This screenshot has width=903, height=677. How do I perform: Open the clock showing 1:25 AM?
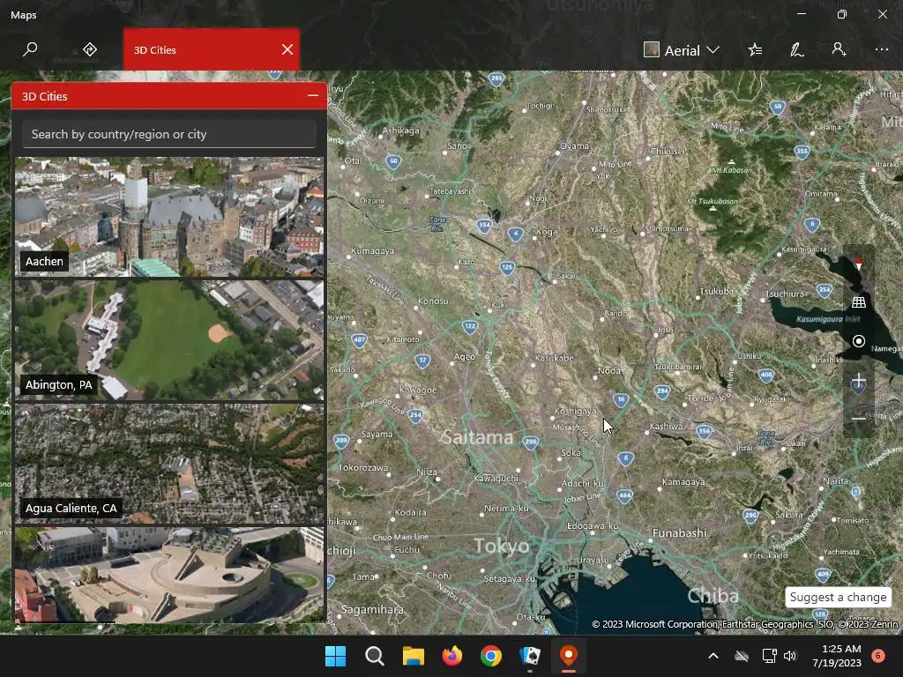coord(837,656)
